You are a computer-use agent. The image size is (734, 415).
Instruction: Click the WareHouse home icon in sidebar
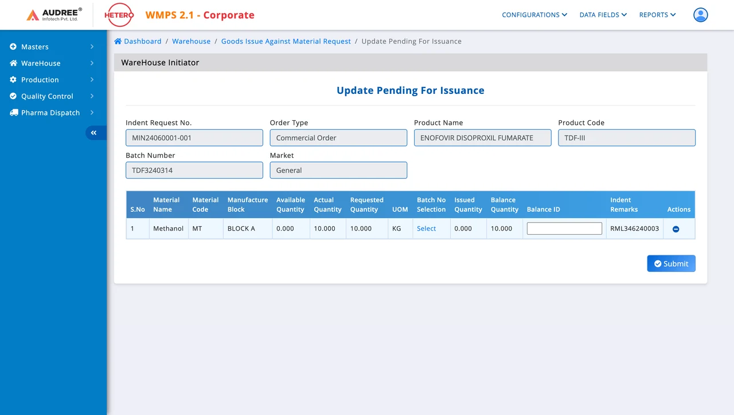click(x=13, y=63)
